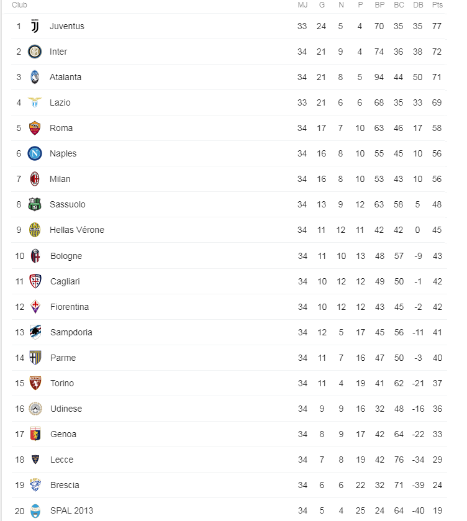Open the Sampdoria team name link

(71, 333)
